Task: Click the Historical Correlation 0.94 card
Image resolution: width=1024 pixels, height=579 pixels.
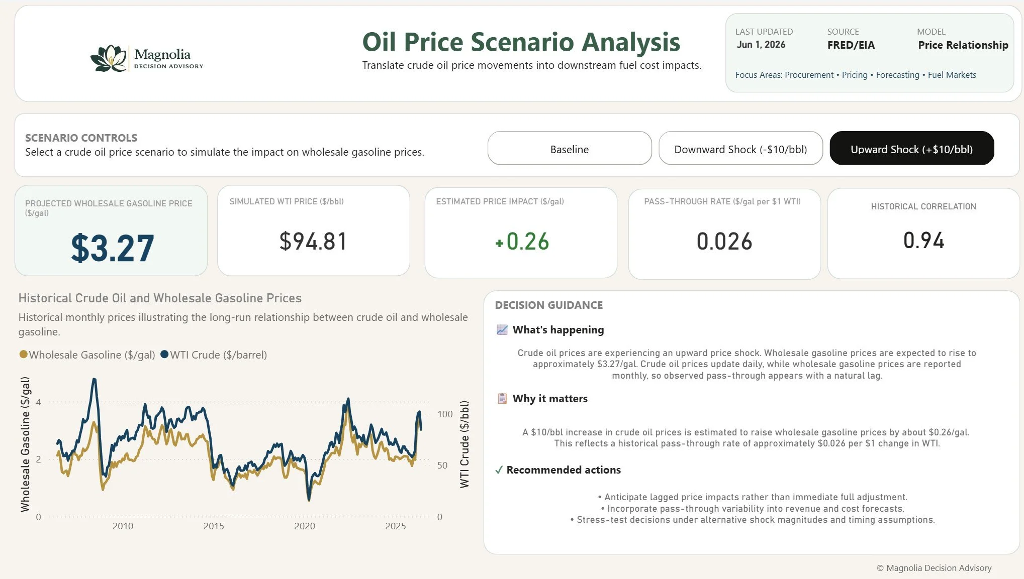Action: click(x=923, y=234)
